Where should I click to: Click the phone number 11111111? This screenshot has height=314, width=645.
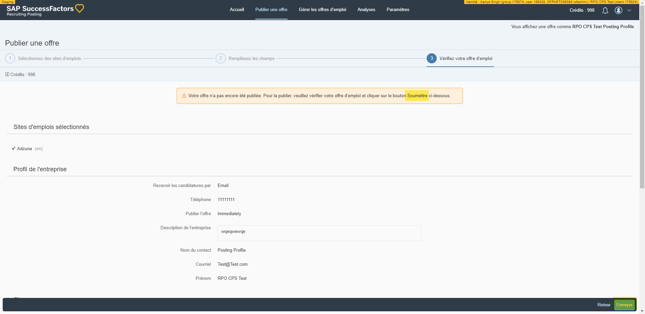click(x=226, y=200)
